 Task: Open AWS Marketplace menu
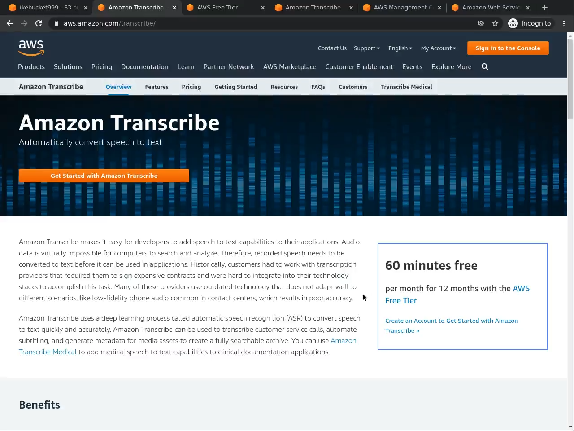coord(290,67)
